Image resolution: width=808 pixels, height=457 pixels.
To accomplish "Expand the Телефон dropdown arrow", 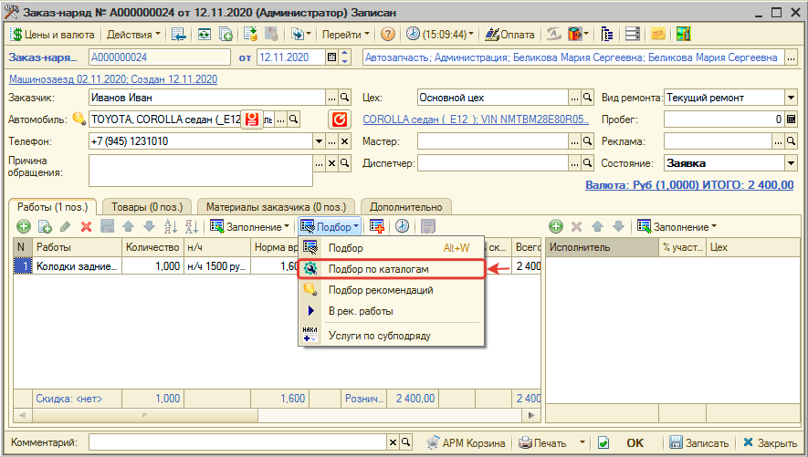I will pyautogui.click(x=319, y=141).
